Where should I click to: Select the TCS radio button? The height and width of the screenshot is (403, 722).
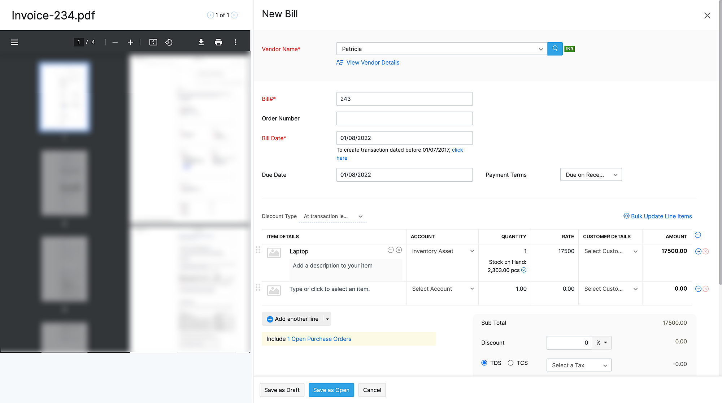click(510, 363)
